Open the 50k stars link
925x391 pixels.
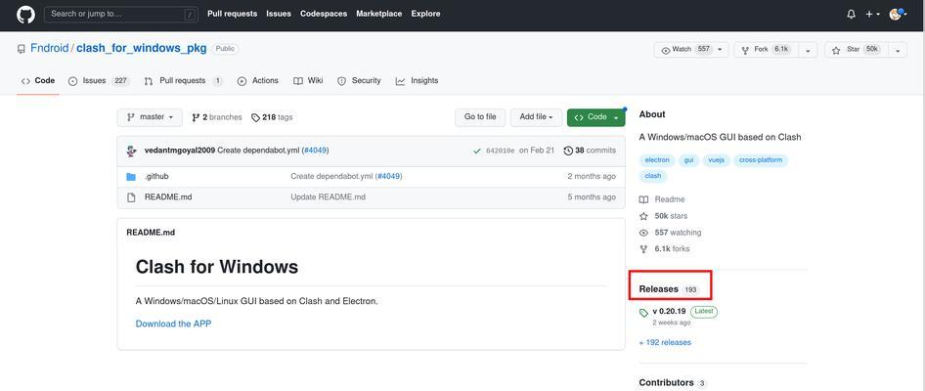click(x=663, y=216)
